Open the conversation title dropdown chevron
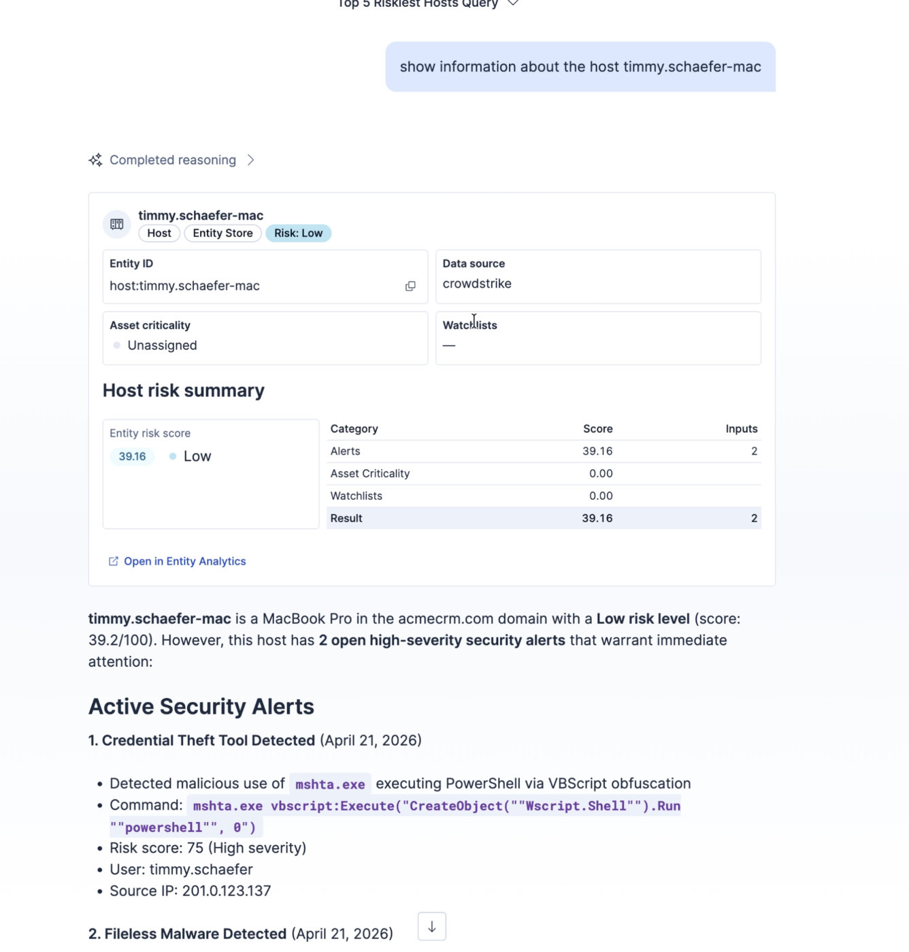 coord(514,3)
